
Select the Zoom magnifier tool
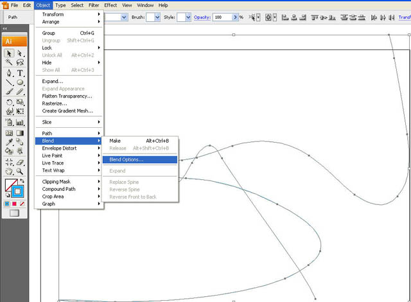pos(20,172)
